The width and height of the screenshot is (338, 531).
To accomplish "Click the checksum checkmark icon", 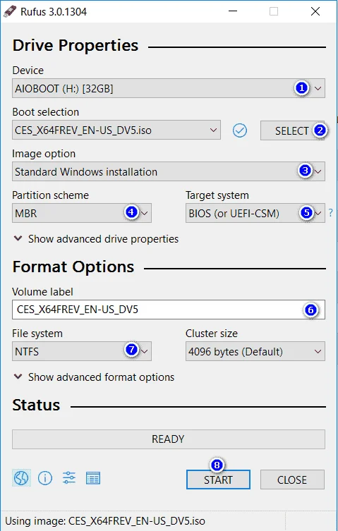I will [x=240, y=130].
